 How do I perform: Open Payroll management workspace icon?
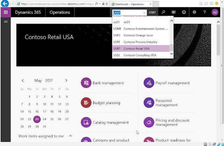point(149,83)
